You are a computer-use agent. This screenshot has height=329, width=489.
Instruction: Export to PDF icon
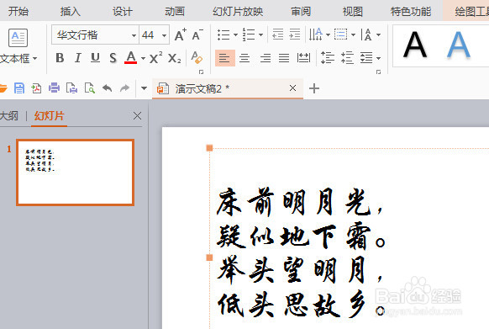pyautogui.click(x=36, y=88)
